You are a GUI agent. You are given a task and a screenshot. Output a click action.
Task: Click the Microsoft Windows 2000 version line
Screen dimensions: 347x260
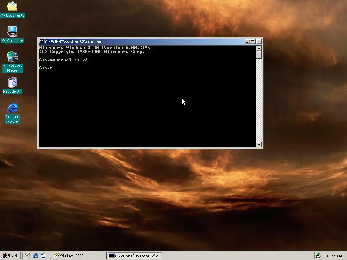(x=96, y=48)
